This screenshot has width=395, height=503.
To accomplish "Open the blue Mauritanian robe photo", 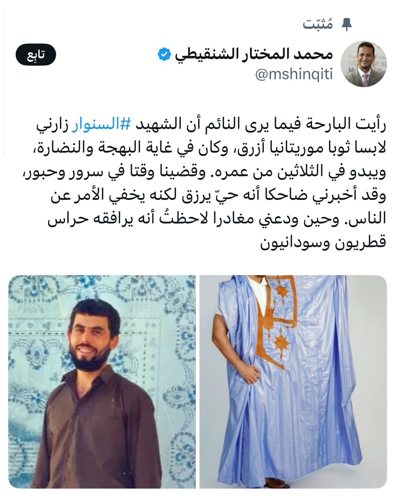I will pos(293,382).
